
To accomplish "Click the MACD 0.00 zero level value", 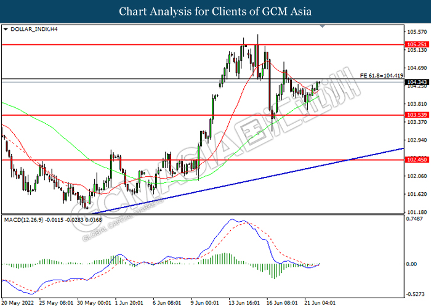I will click(x=411, y=264).
